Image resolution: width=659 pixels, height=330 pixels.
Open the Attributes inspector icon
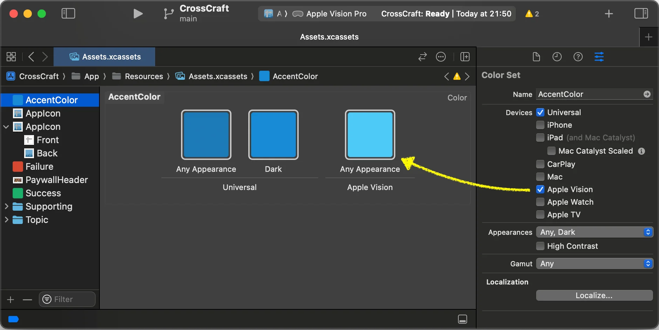pos(599,57)
